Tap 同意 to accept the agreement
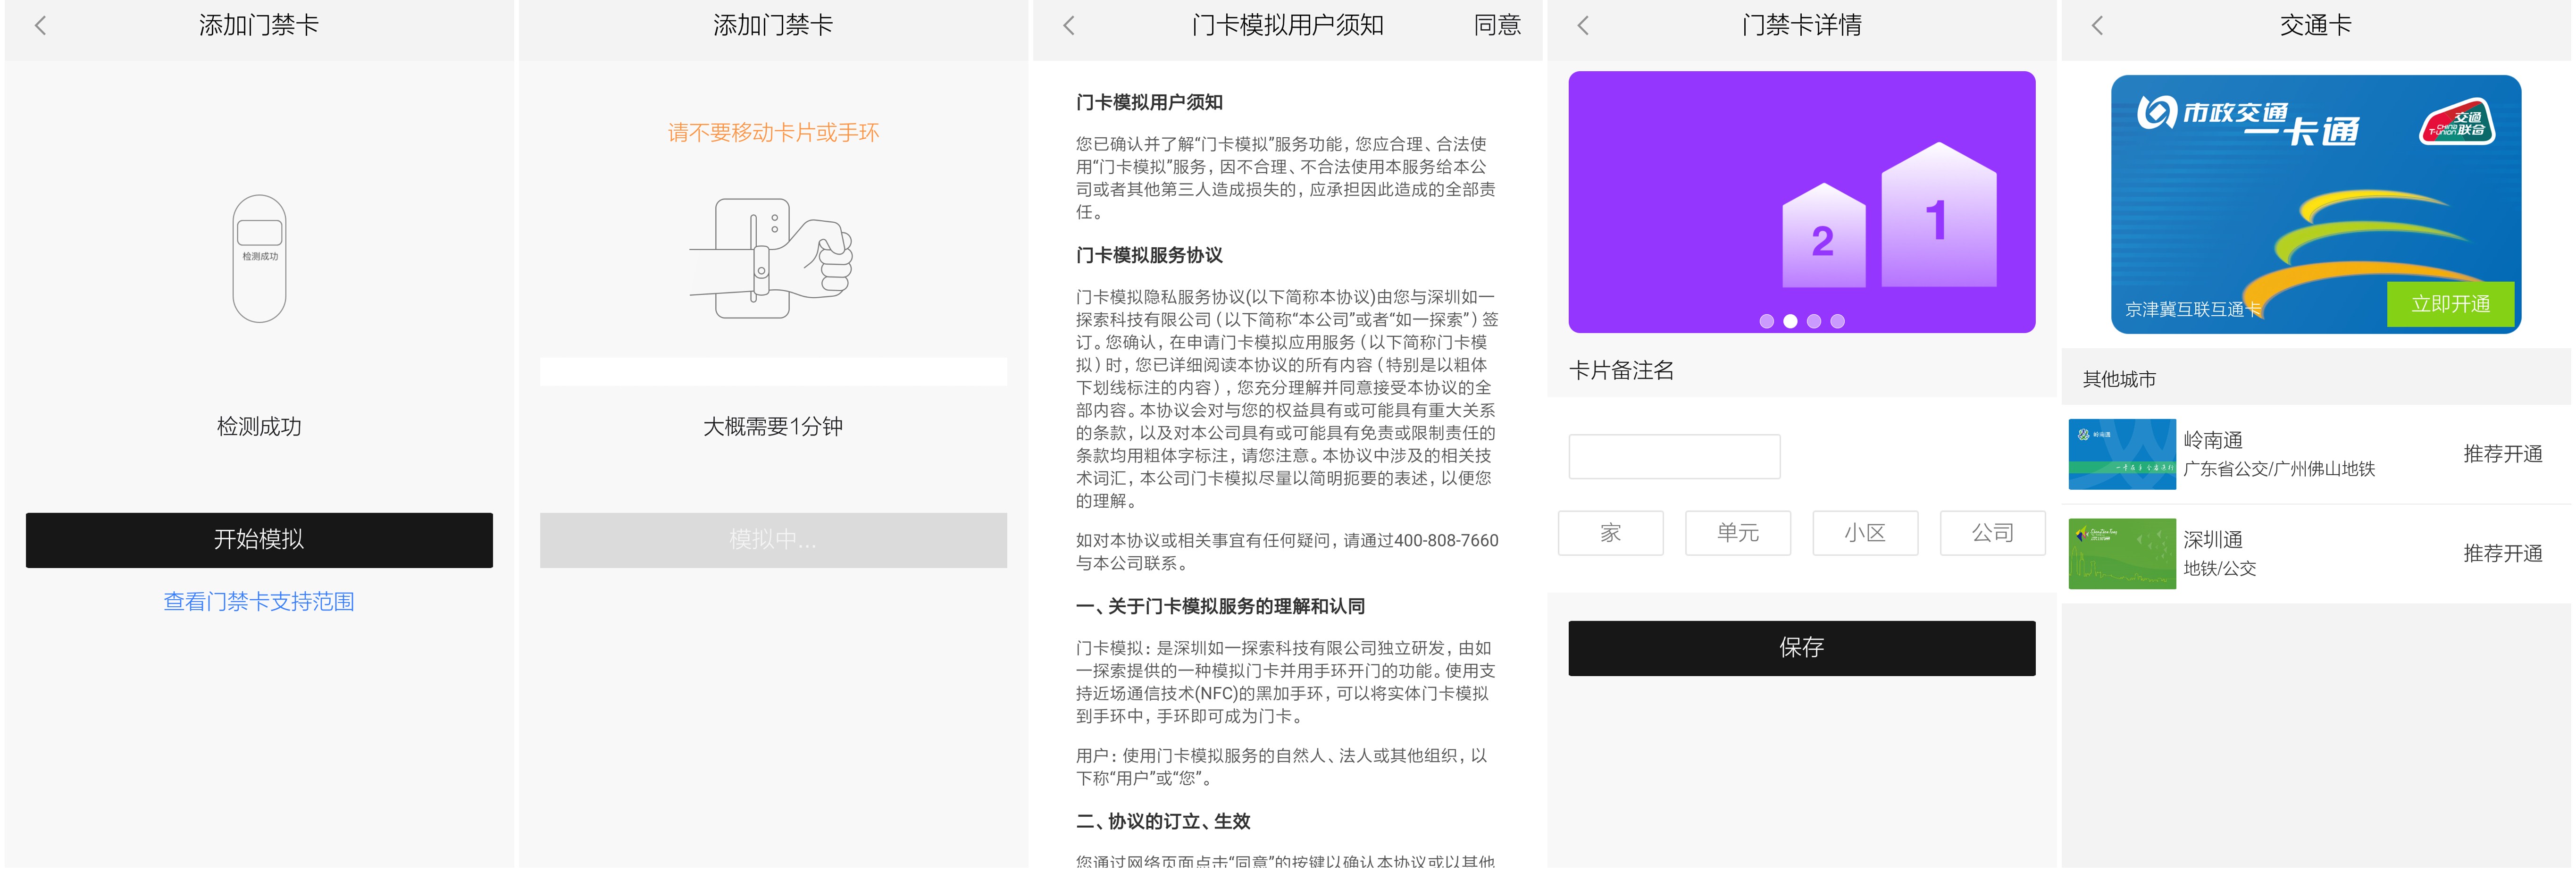Image resolution: width=2576 pixels, height=872 pixels. [x=1498, y=25]
